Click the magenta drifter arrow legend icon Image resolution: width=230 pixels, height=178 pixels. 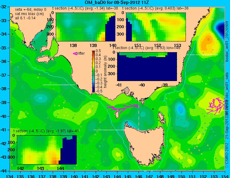pos(75,54)
